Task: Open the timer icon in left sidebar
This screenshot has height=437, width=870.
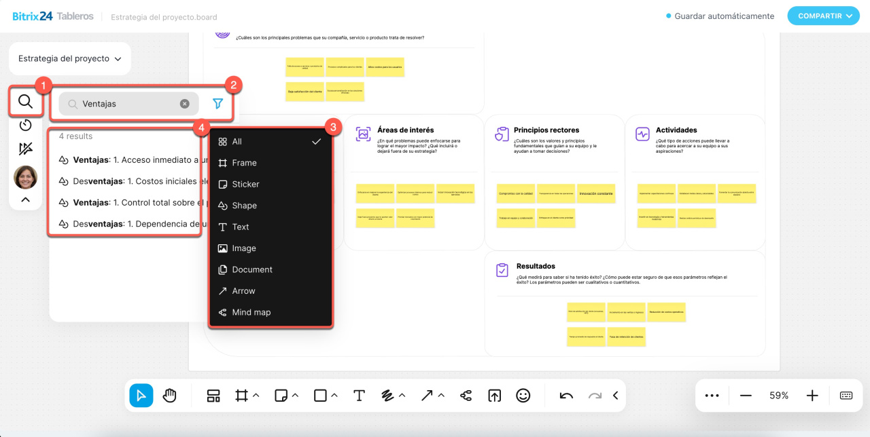Action: 25,126
